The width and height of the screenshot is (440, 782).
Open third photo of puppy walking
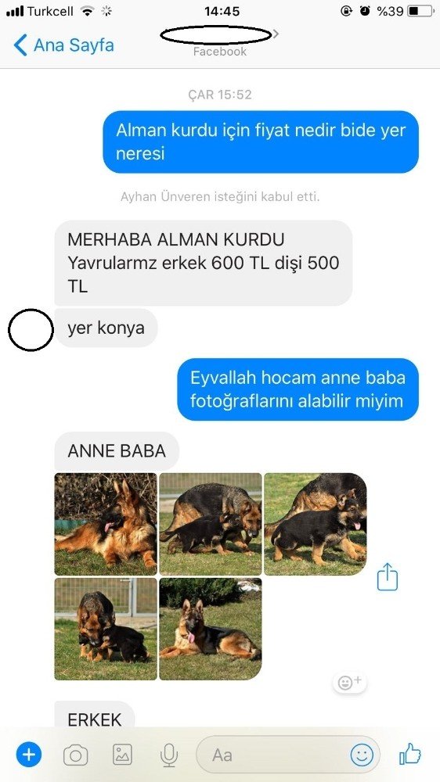(316, 524)
